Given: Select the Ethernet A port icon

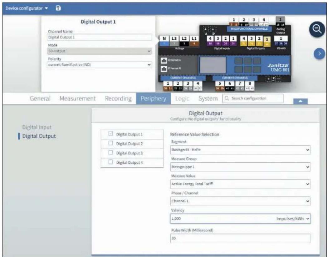Looking at the screenshot, I should 164,61.
